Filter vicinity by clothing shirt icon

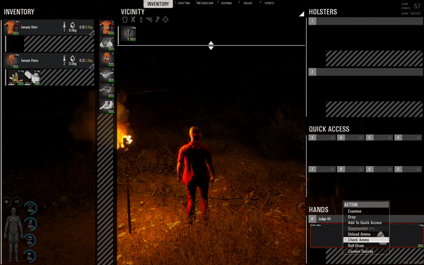pyautogui.click(x=124, y=20)
